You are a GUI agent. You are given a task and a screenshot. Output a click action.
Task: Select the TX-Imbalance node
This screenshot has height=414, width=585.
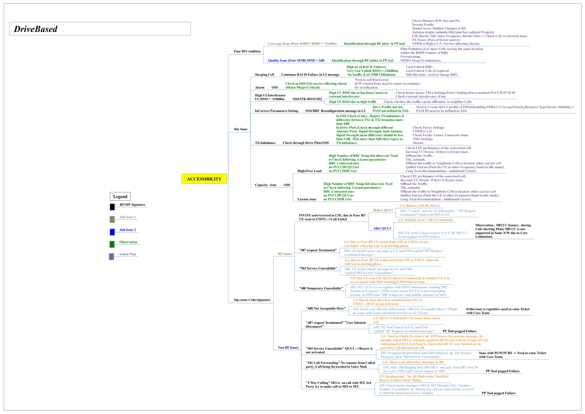(x=265, y=143)
